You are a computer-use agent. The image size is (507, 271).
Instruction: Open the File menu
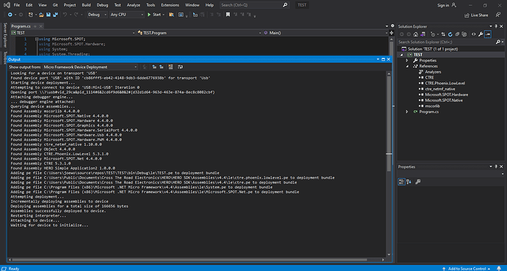pyautogui.click(x=17, y=5)
